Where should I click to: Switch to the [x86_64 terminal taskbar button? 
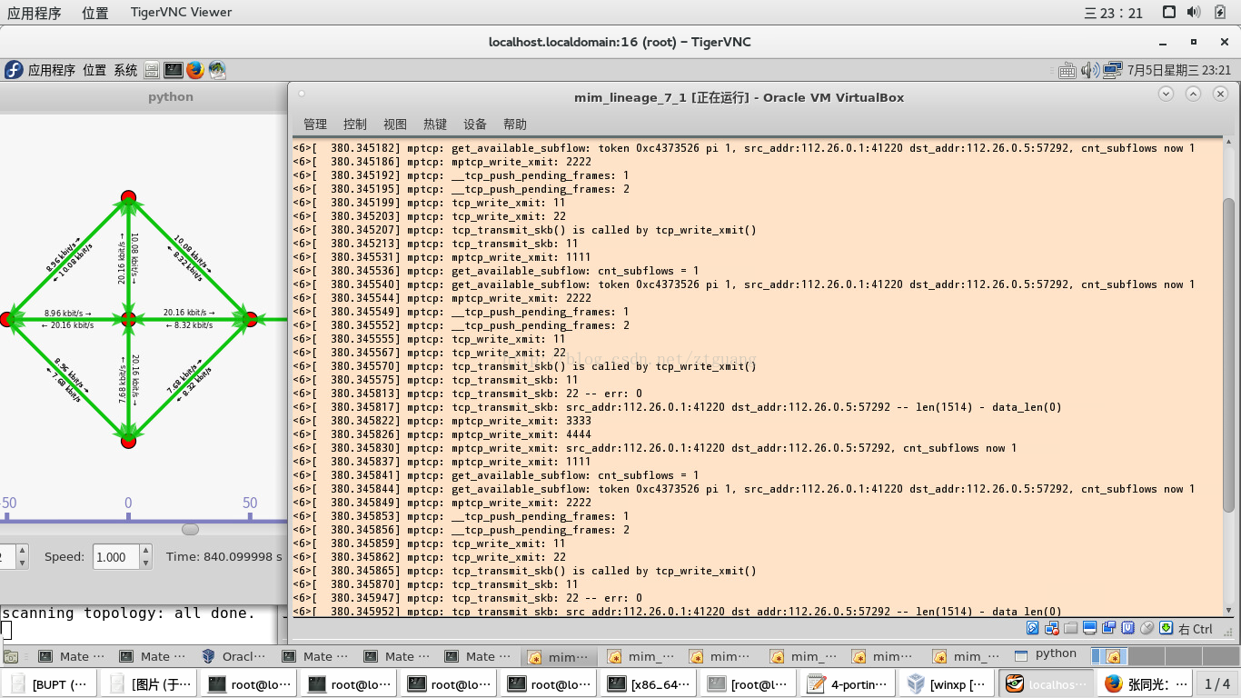click(650, 684)
